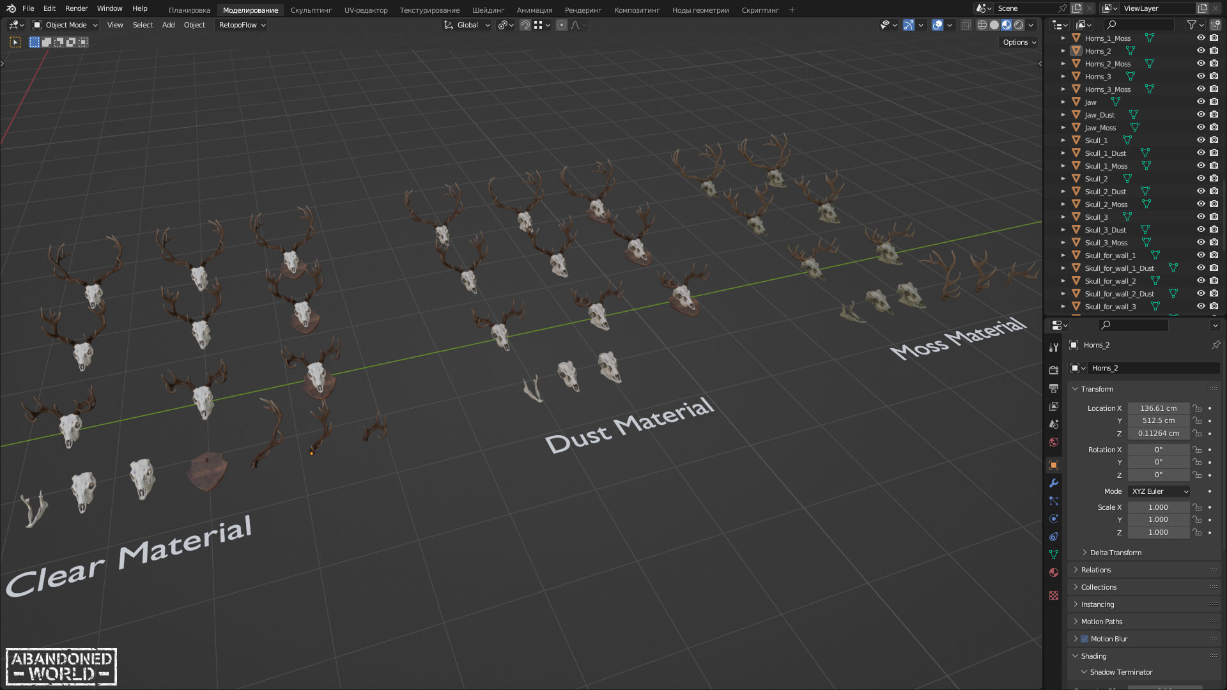
Task: Click the Options button in viewport
Action: pyautogui.click(x=1019, y=42)
